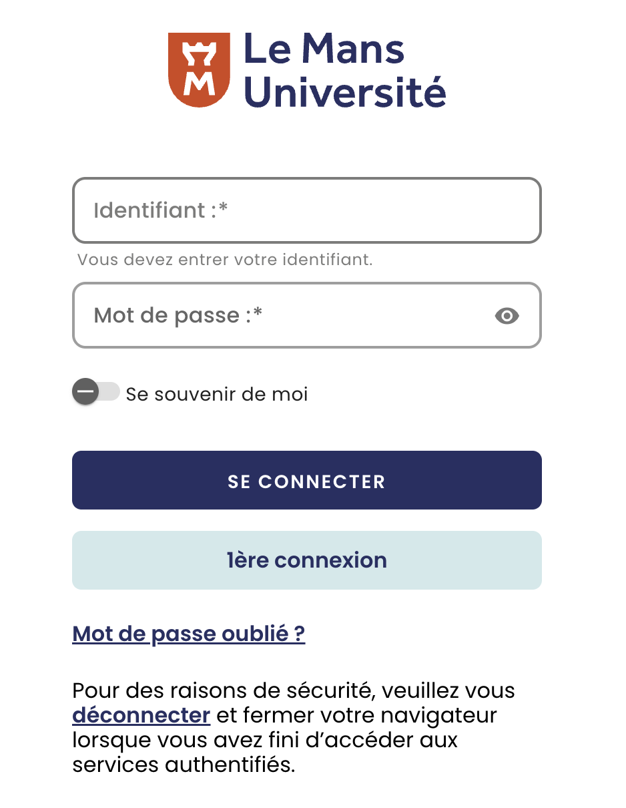Click helper text "Vous devez entrer votre identifiant"
626x808 pixels.
225,260
